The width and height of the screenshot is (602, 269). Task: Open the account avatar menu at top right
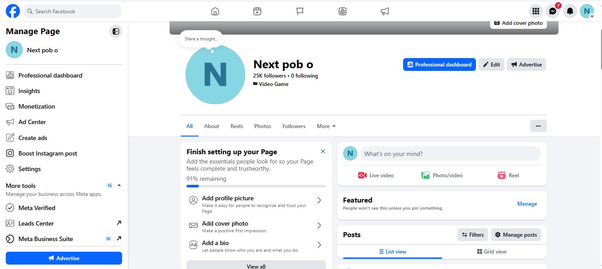[587, 11]
